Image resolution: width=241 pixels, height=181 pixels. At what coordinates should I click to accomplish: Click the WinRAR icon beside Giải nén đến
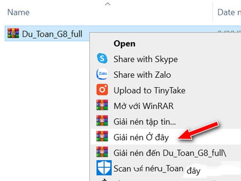102,152
